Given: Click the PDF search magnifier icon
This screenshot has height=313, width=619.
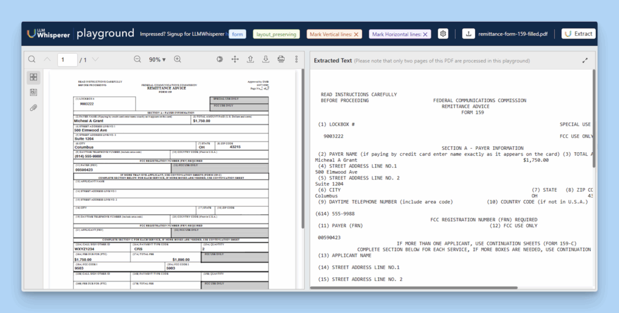Looking at the screenshot, I should pos(33,60).
